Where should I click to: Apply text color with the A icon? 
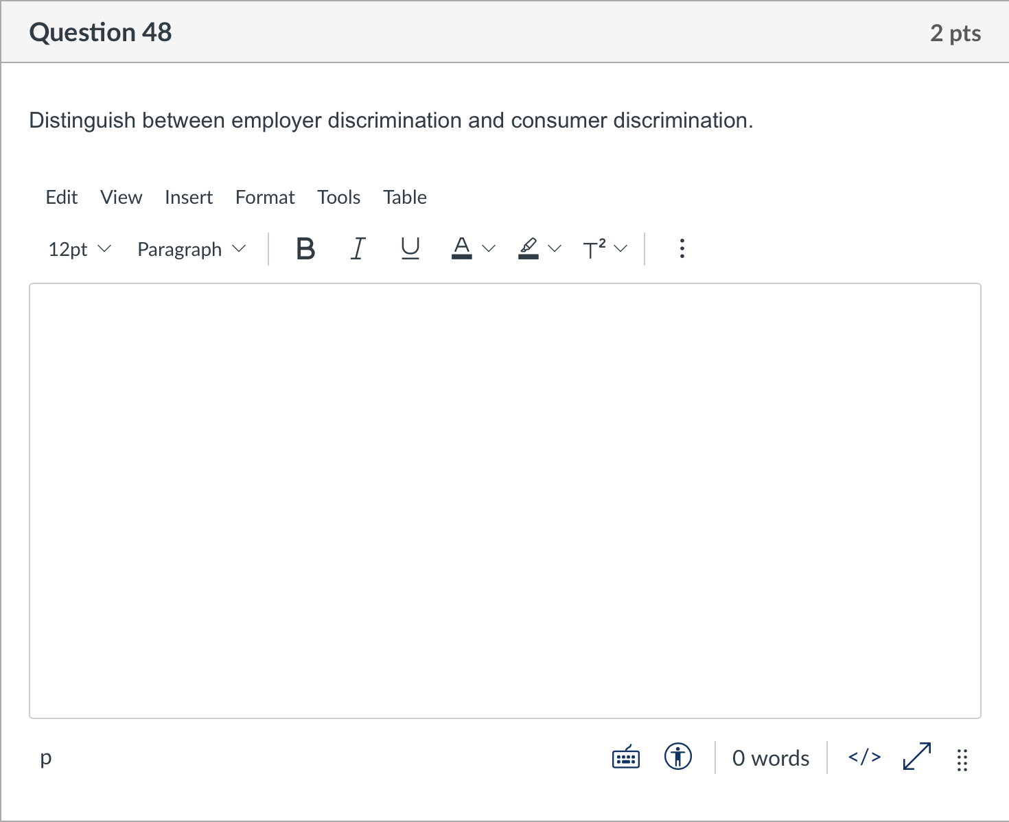(462, 248)
